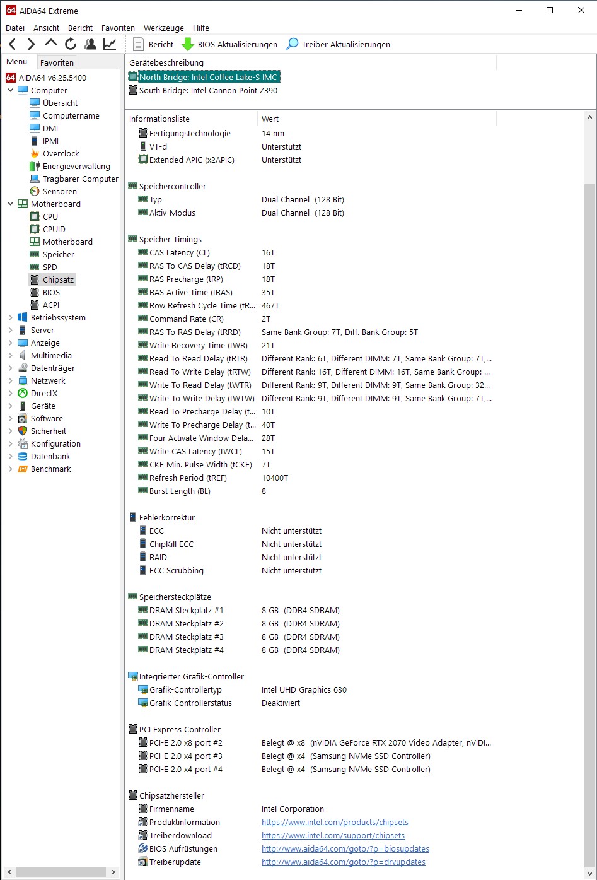Expand the Server node
Screen dimensions: 597x880
pyautogui.click(x=10, y=330)
